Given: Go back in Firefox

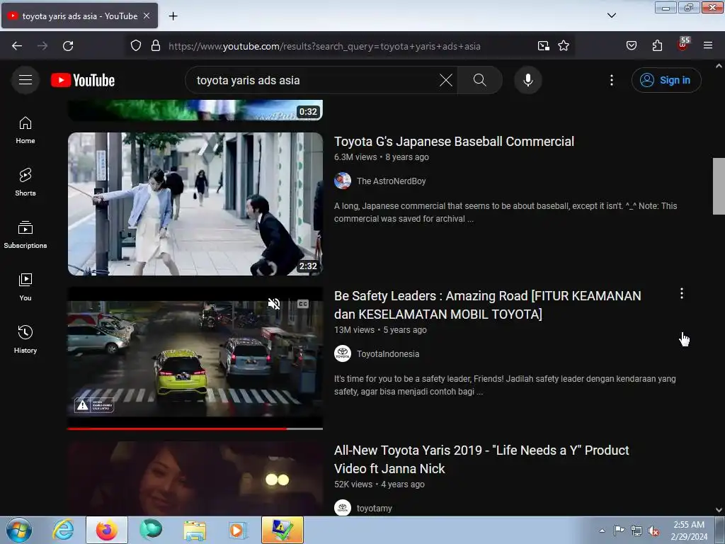Looking at the screenshot, I should (x=17, y=46).
